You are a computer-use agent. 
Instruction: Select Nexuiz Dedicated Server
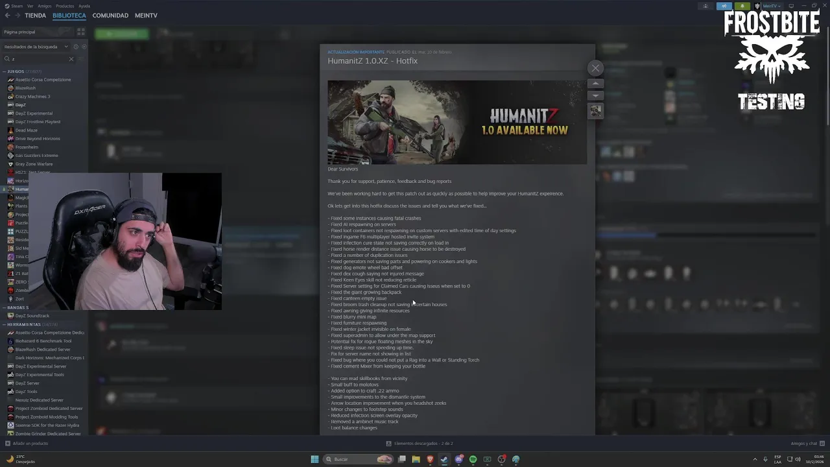pos(40,400)
